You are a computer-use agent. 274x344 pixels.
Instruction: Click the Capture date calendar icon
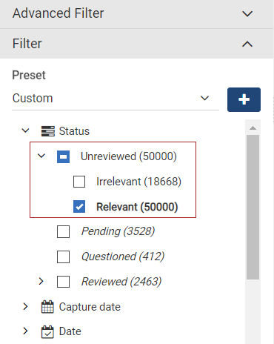point(47,307)
